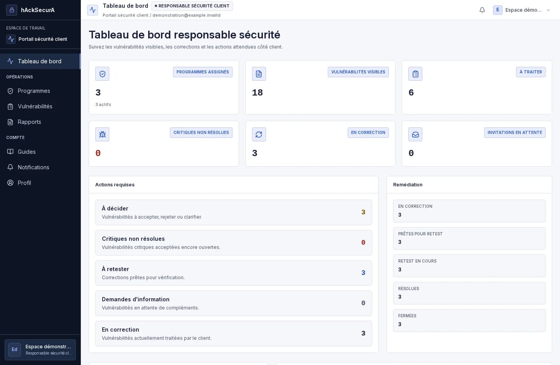This screenshot has width=560, height=365.
Task: Click the Ed avatar in the sidebar footer
Action: coord(14,349)
